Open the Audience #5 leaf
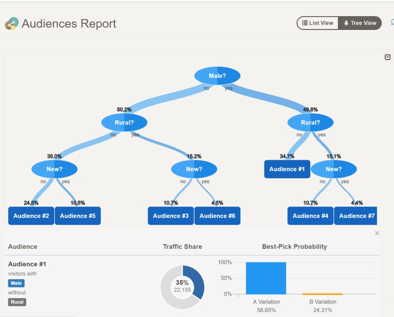Image resolution: width=394 pixels, height=317 pixels. pos(78,216)
